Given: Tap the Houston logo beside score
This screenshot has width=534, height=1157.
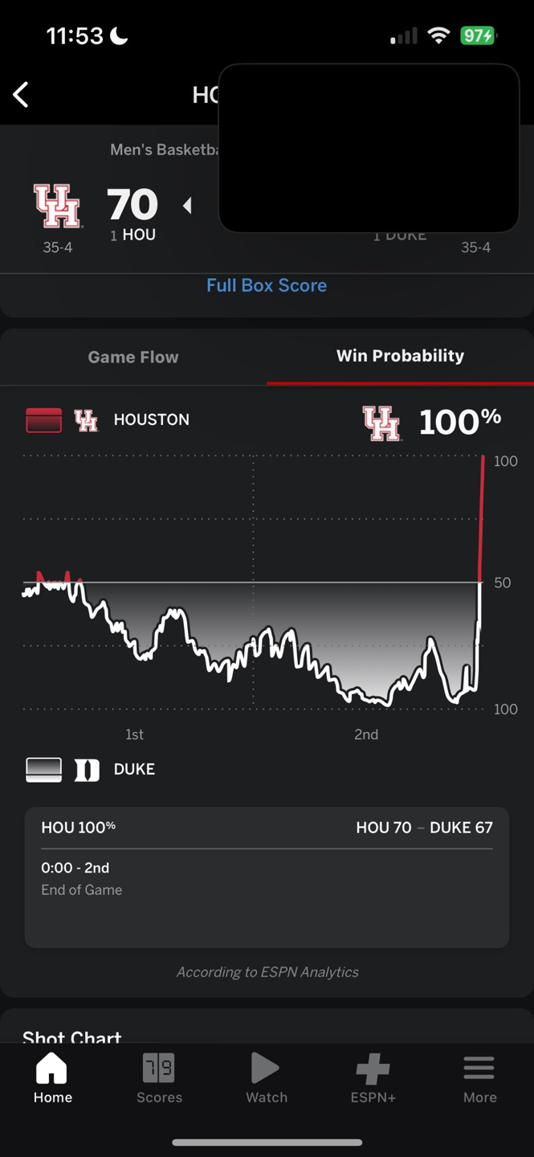Looking at the screenshot, I should point(57,206).
